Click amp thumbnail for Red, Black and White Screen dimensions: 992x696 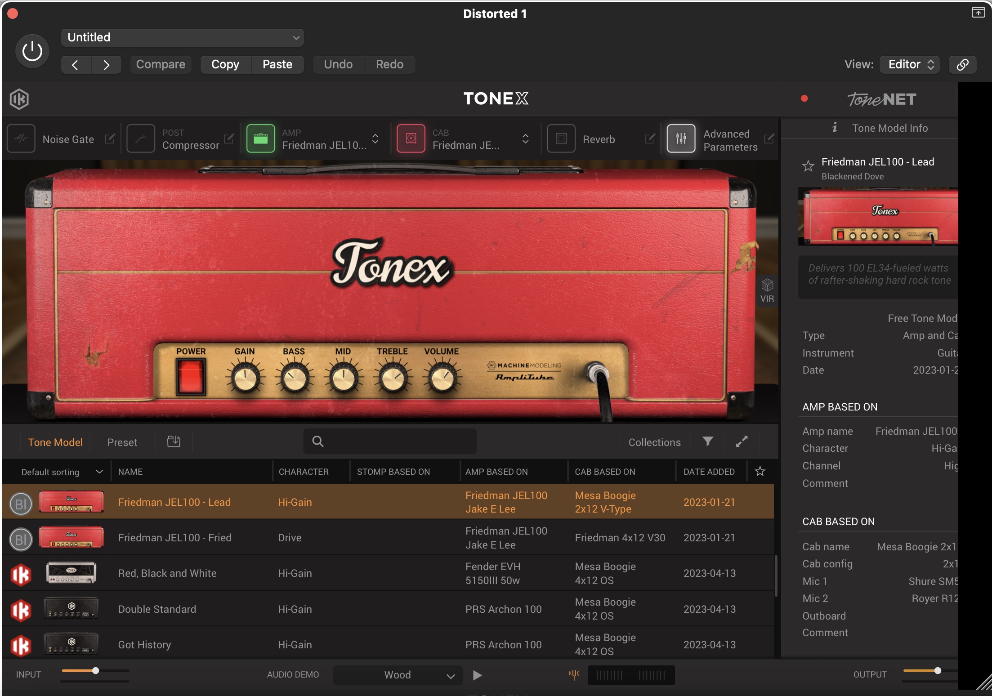point(71,573)
